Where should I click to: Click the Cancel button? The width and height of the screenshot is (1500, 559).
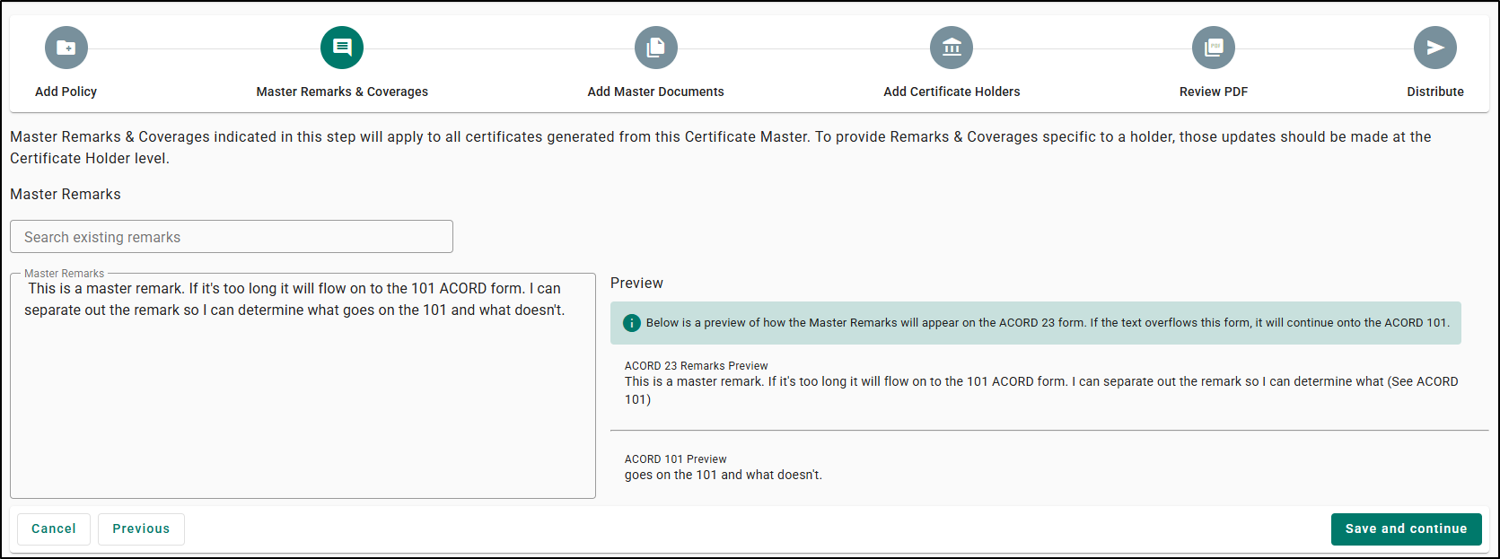coord(54,528)
